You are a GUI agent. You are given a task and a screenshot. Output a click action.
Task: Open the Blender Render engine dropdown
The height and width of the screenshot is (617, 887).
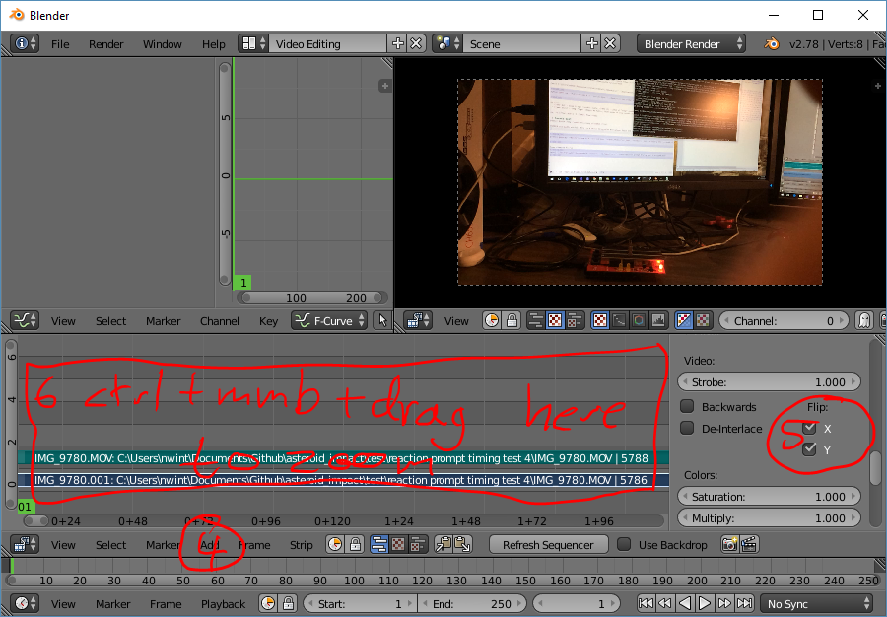coord(690,43)
